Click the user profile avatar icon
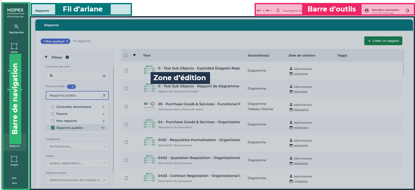The height and width of the screenshot is (190, 415). pos(366,10)
